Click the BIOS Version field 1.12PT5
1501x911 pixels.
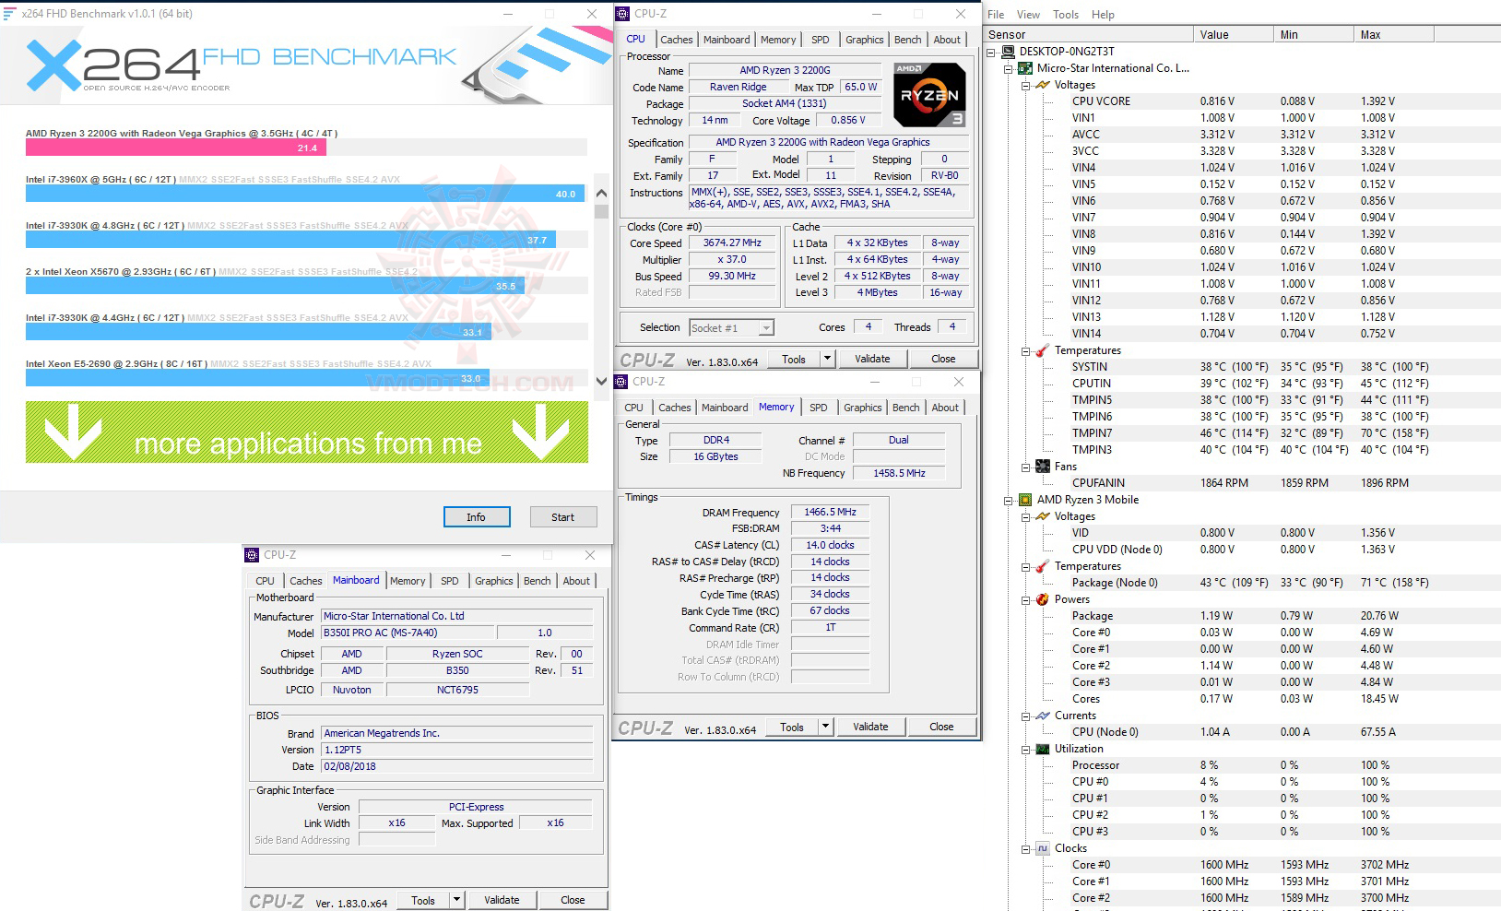457,750
